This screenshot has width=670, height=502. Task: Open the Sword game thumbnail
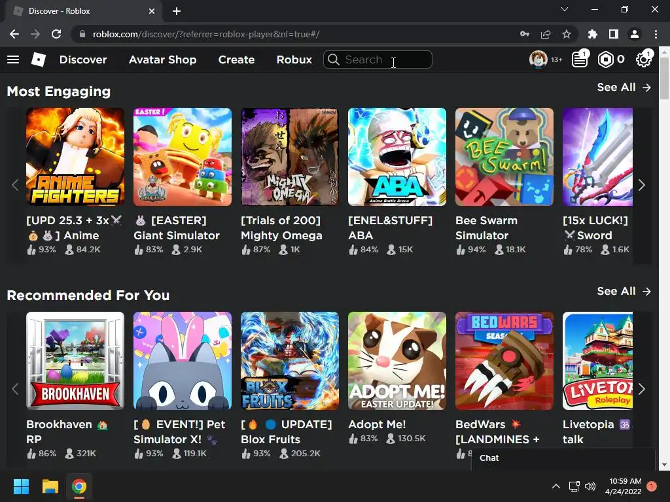pyautogui.click(x=597, y=157)
